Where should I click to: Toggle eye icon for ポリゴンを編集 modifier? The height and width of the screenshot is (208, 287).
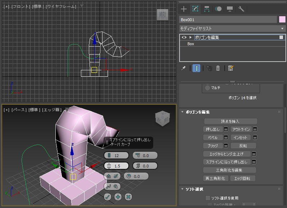point(184,37)
